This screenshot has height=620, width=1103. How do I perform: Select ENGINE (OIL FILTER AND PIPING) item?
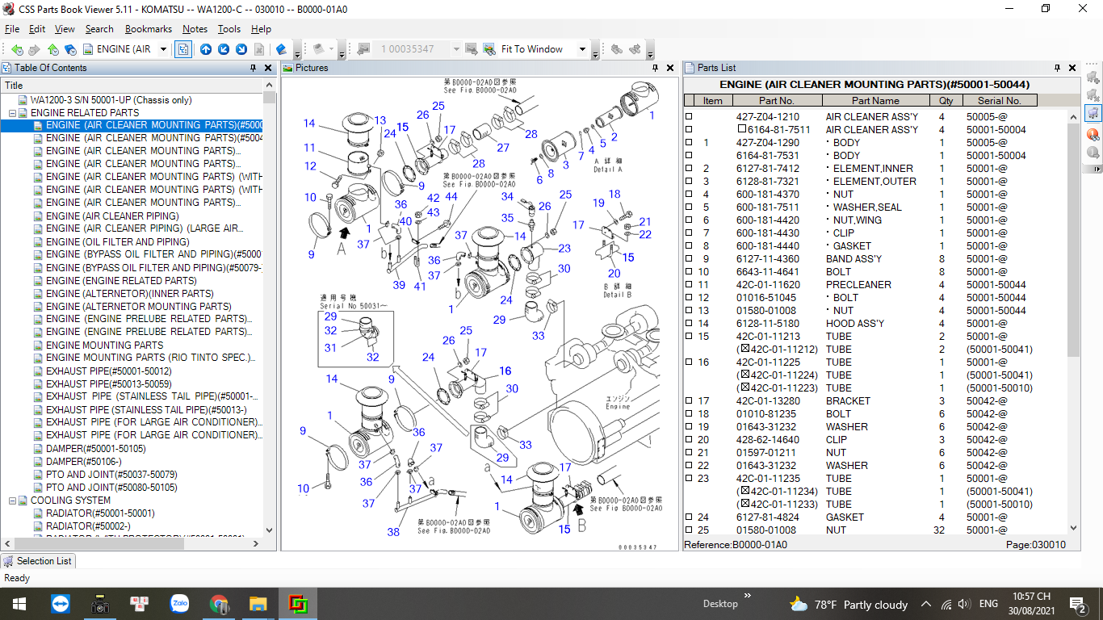[117, 242]
